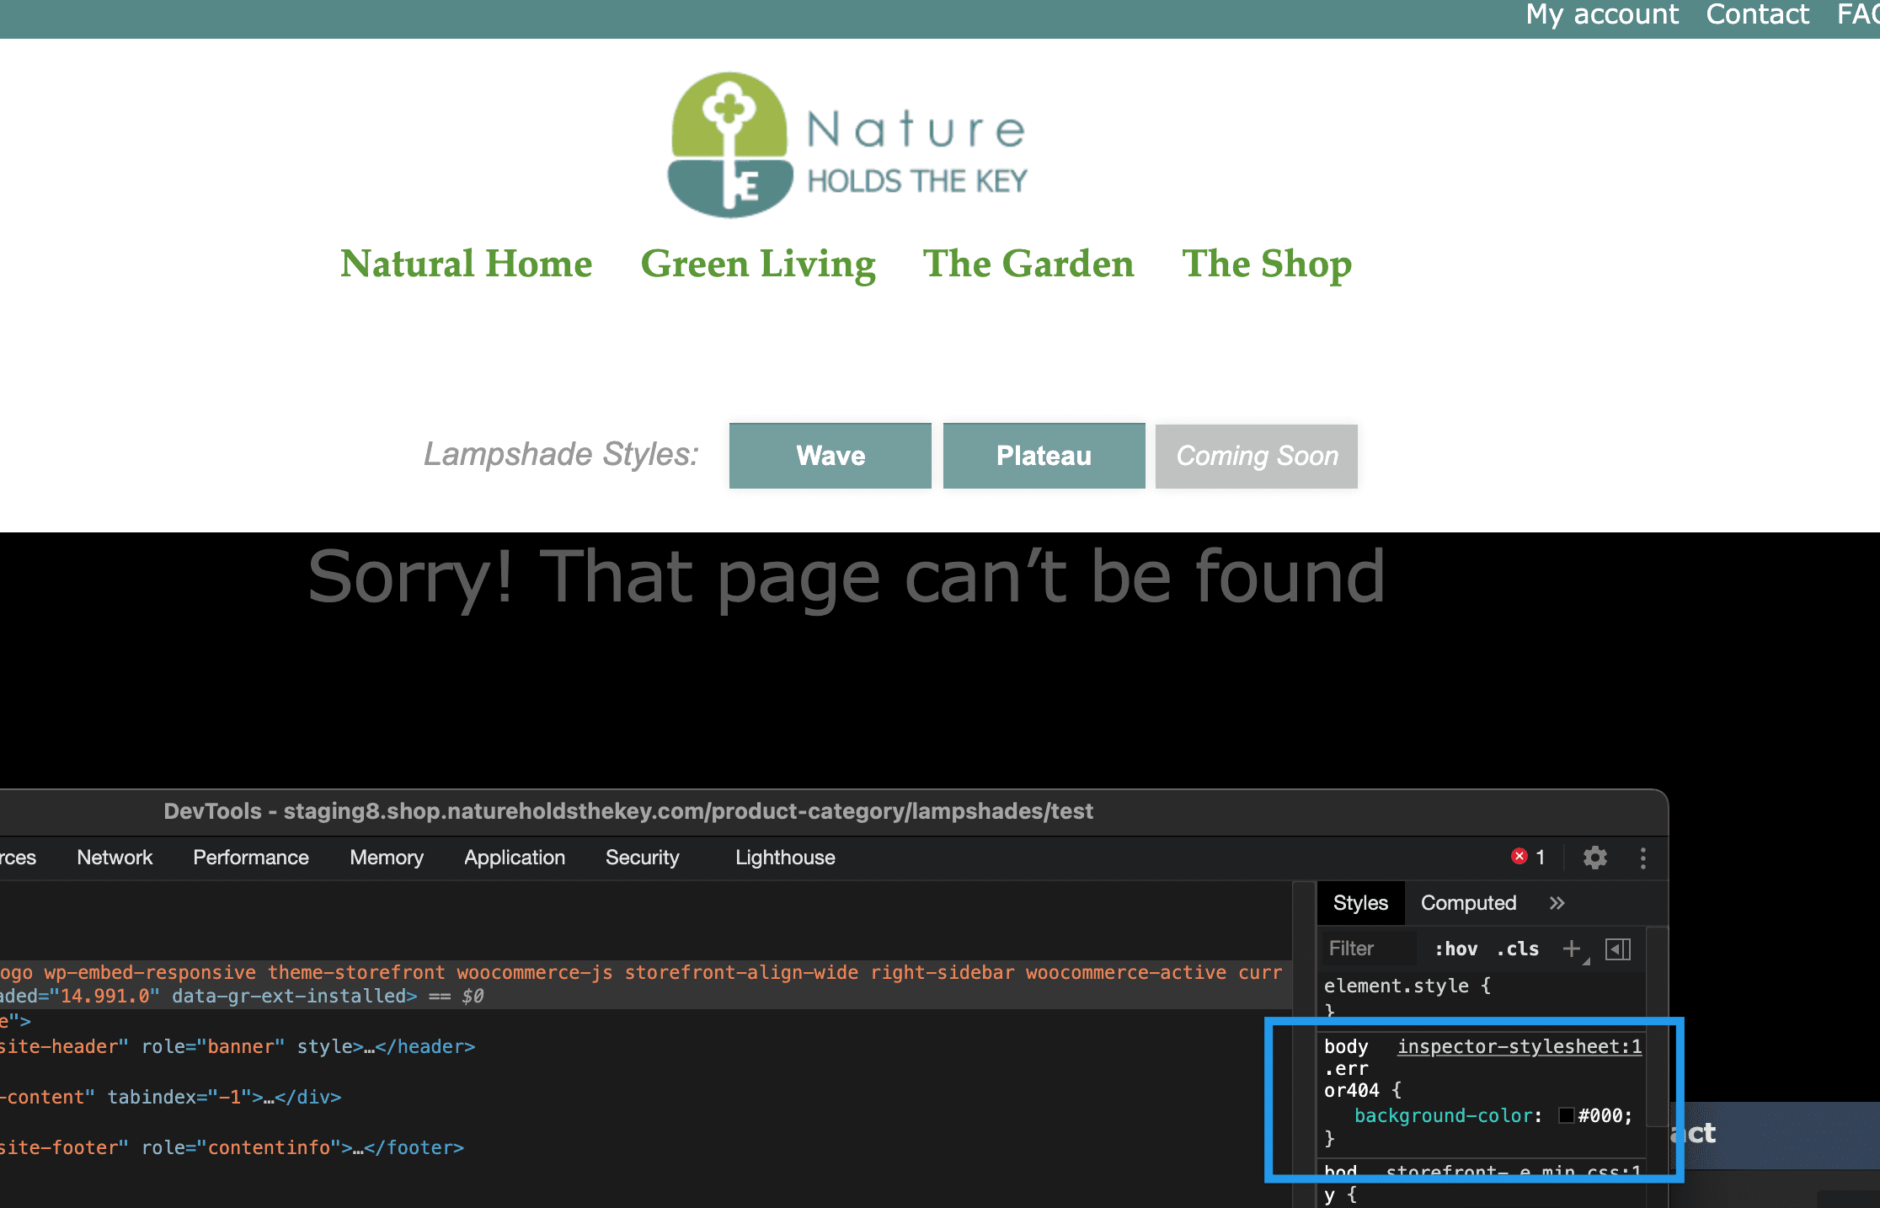Click the element.style rule
The image size is (1880, 1208).
coord(1407,986)
